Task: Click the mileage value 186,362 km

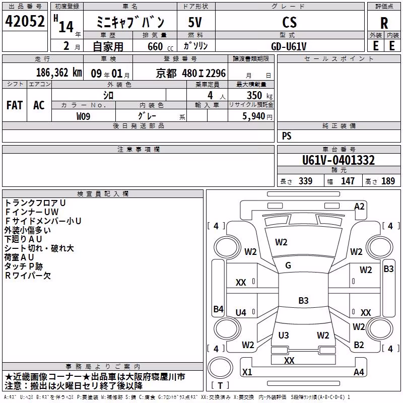Action: 59,73
